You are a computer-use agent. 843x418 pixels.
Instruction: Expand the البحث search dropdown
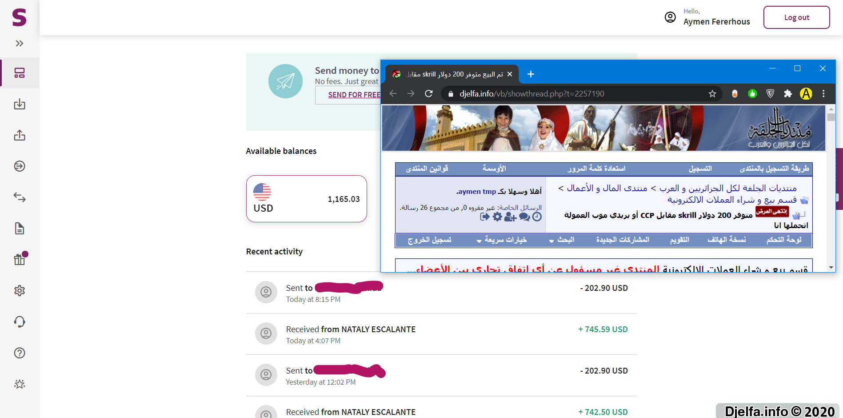tap(562, 240)
